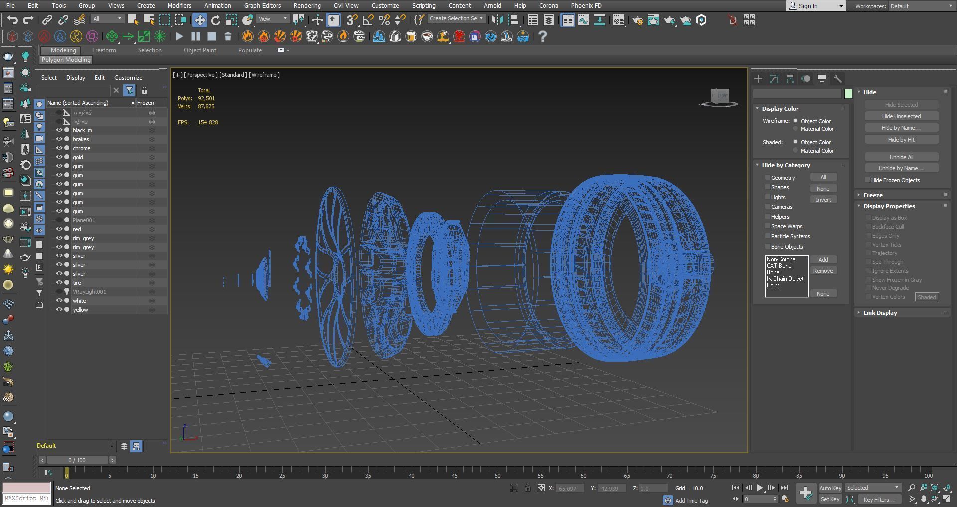Open the Workspaces Default dropdown
This screenshot has width=957, height=507.
point(921,6)
